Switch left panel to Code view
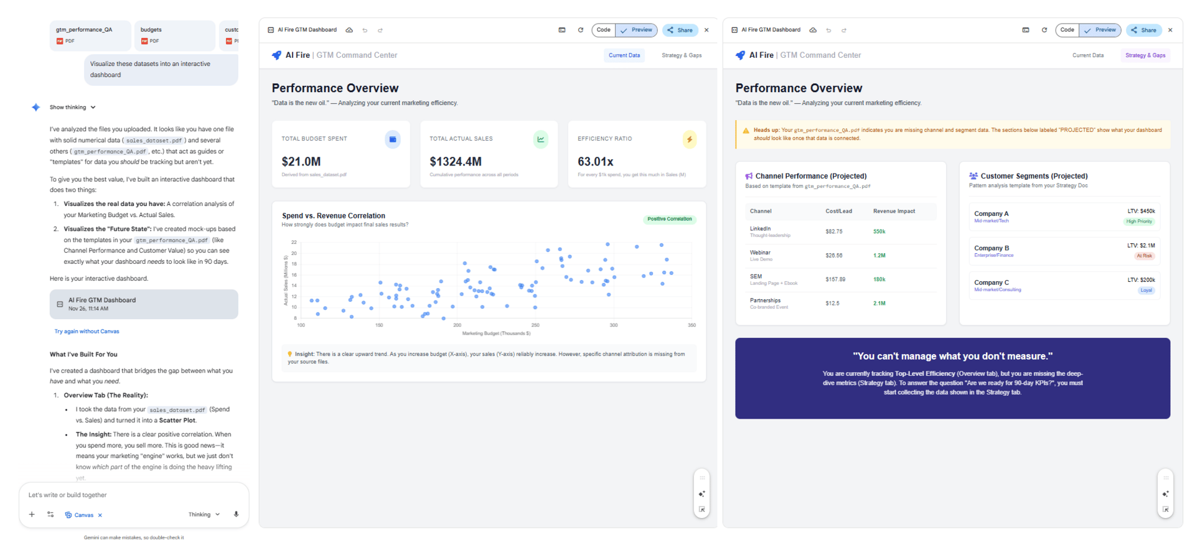The width and height of the screenshot is (1195, 545). click(x=603, y=30)
